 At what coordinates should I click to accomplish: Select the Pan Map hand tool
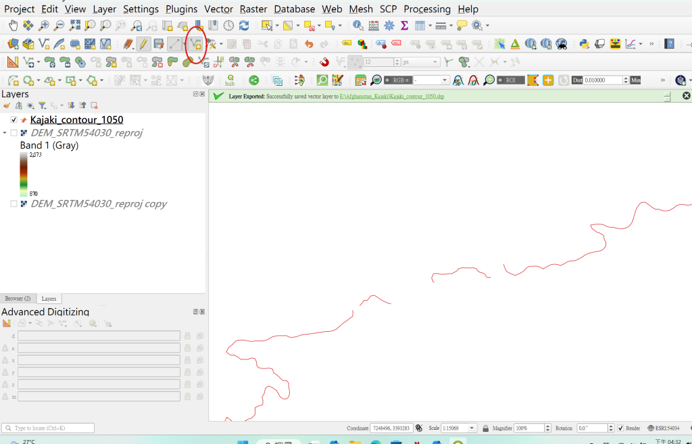pos(14,26)
